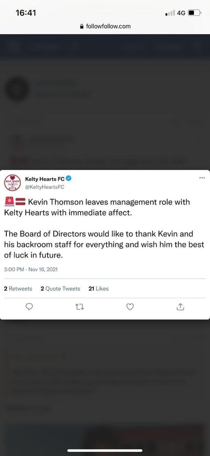Open the @KeltyHeartsFC handle link
The height and width of the screenshot is (456, 210).
[45, 187]
